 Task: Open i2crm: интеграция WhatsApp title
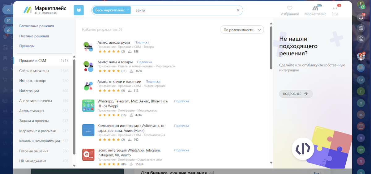click(x=129, y=153)
